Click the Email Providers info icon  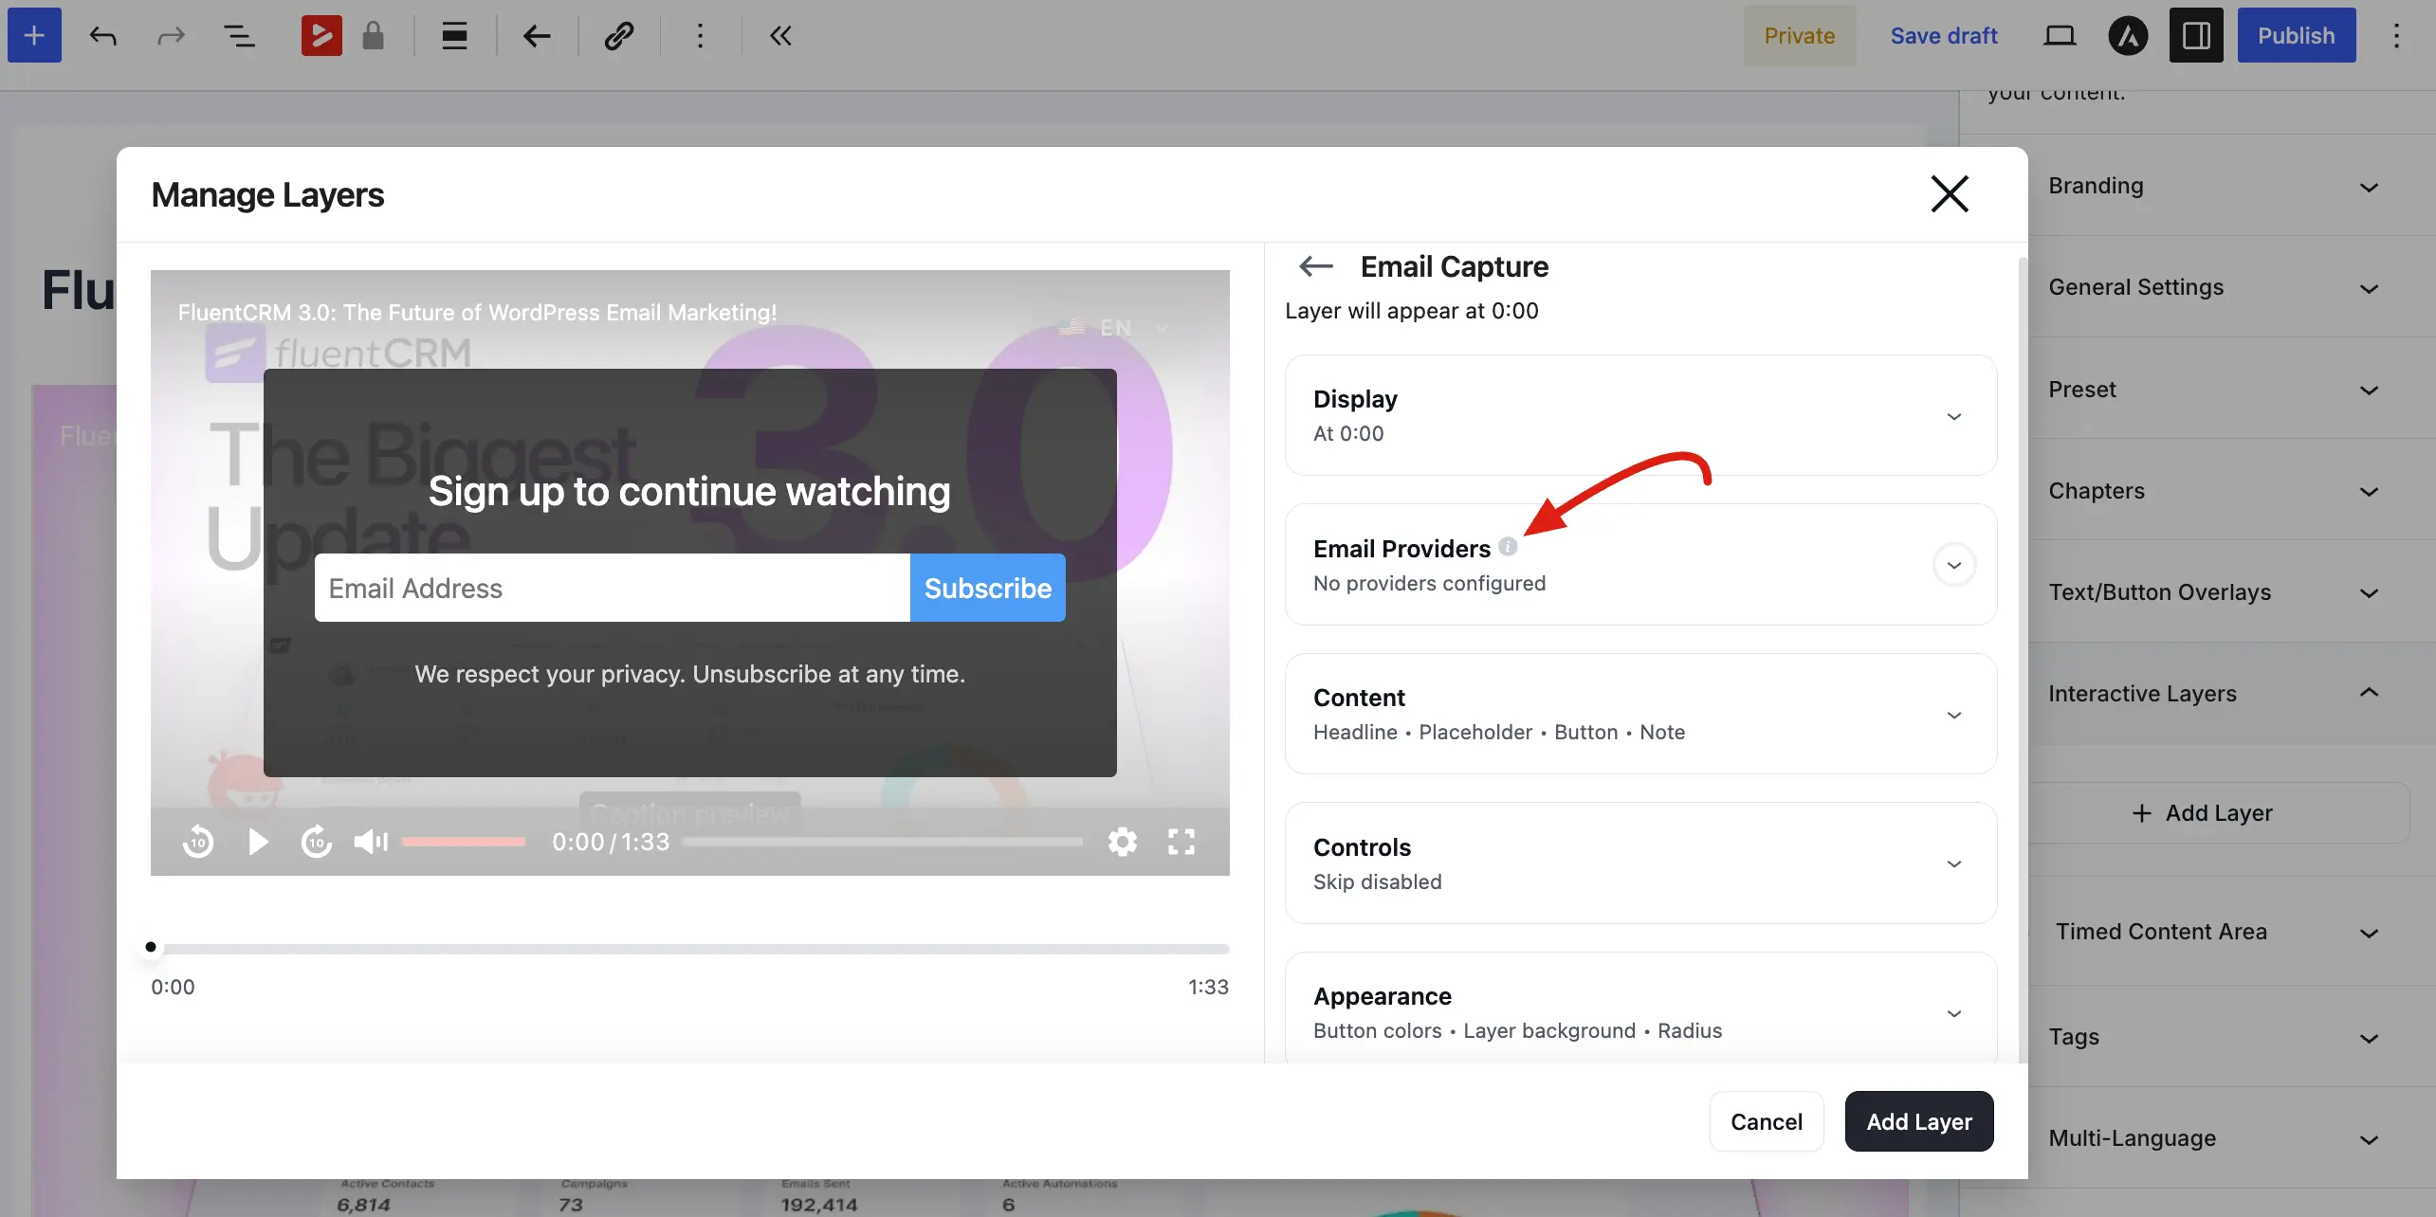[x=1508, y=547]
